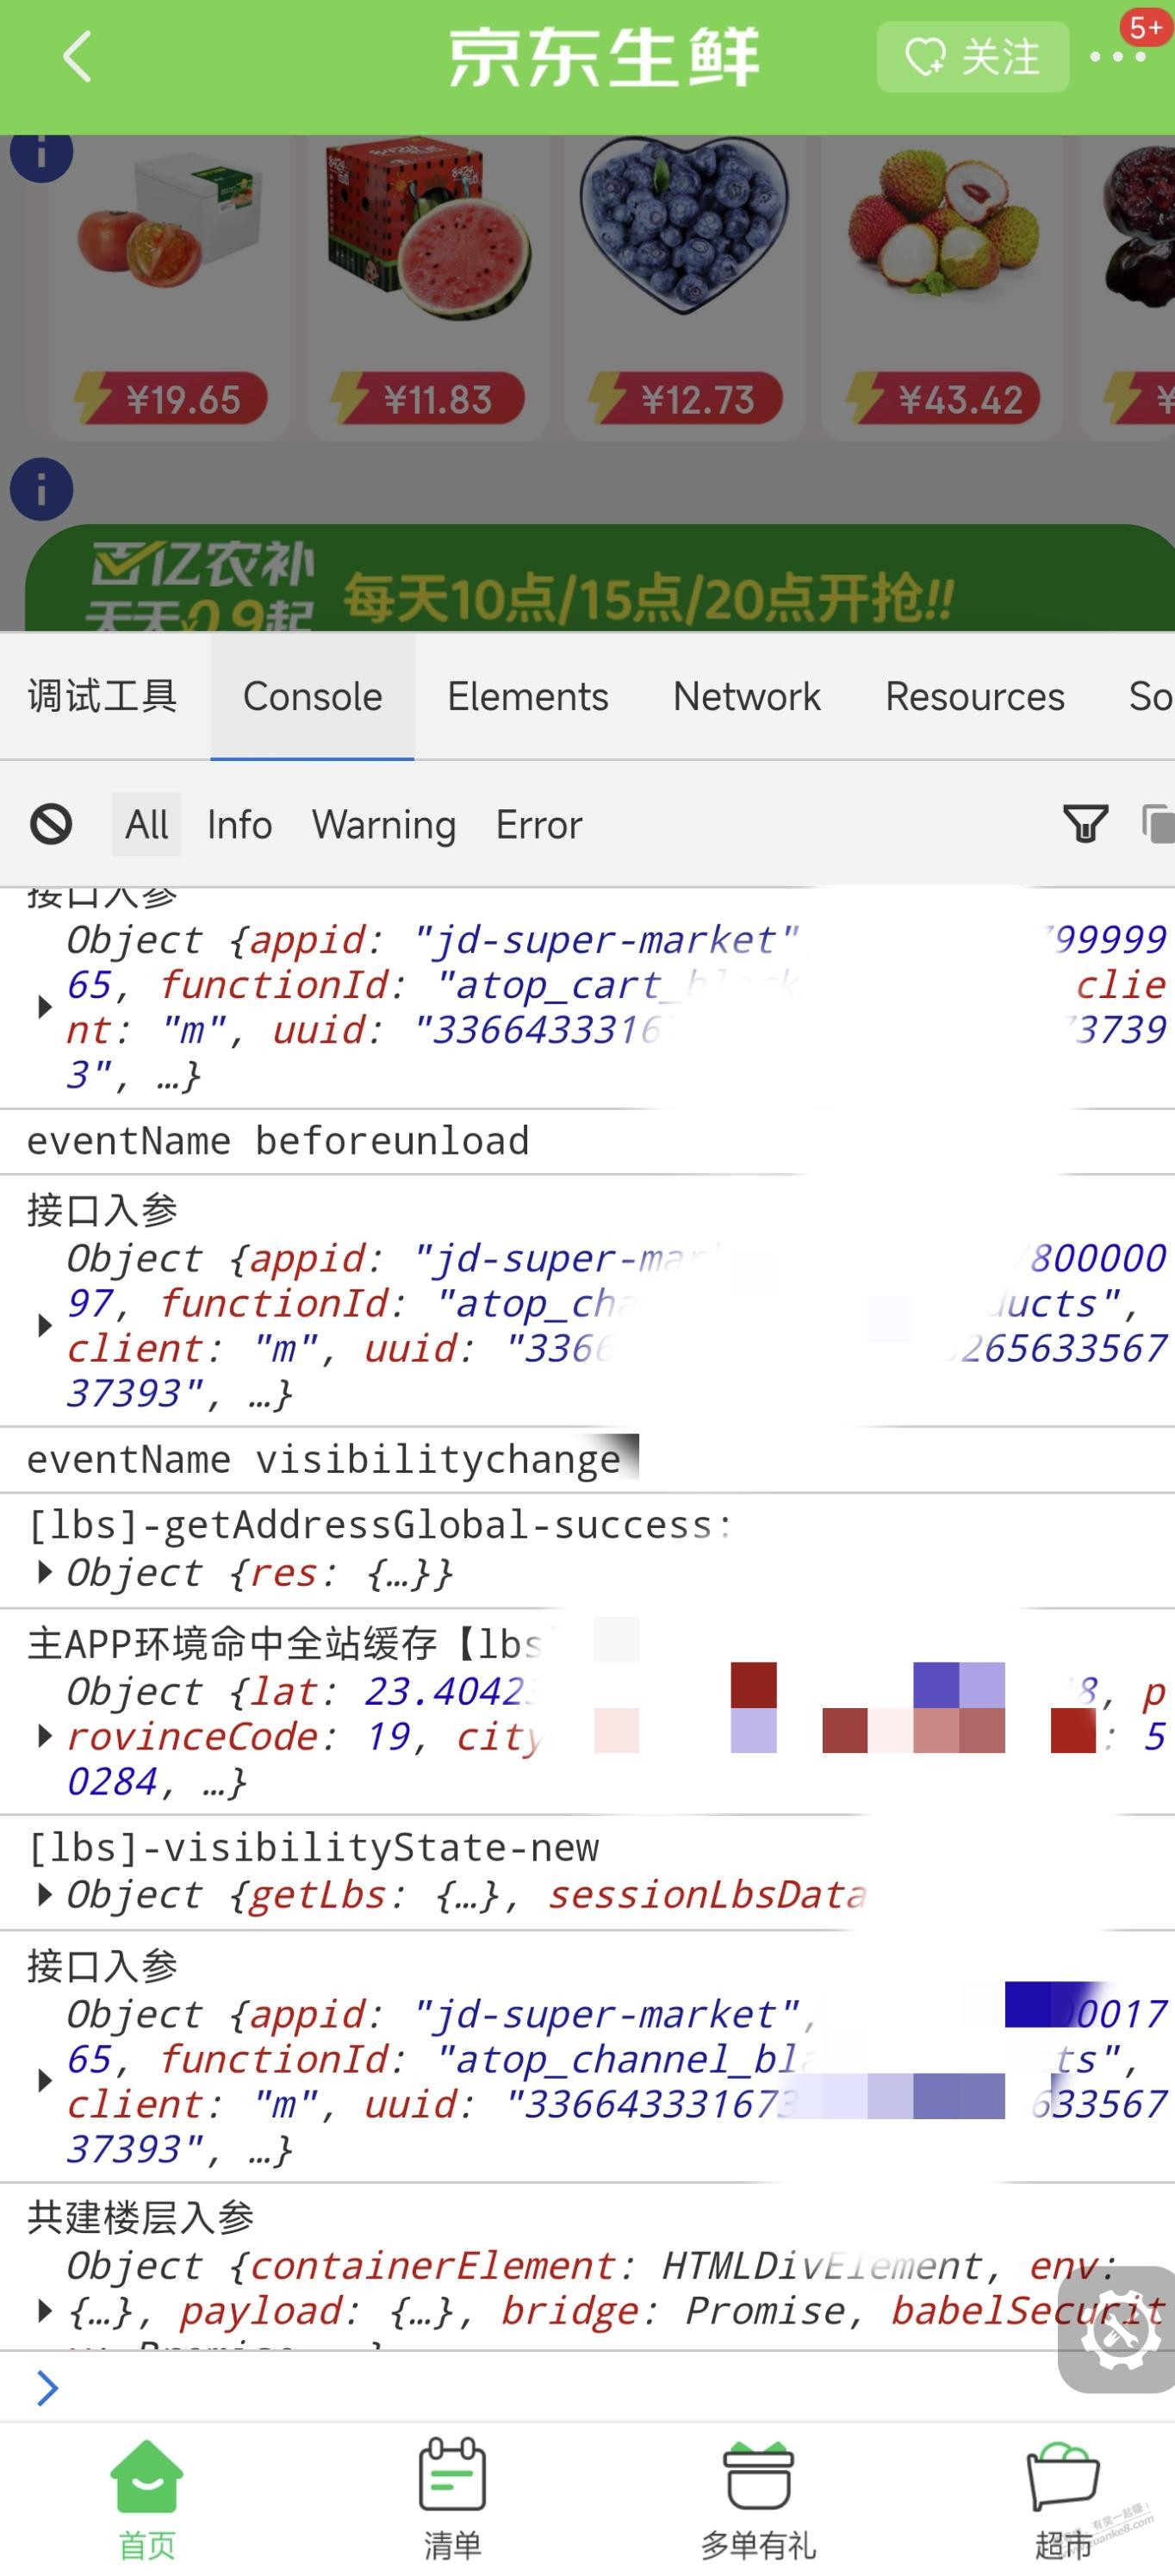Go to 首页 home tab
Image resolution: width=1175 pixels, height=2576 pixels.
146,2501
